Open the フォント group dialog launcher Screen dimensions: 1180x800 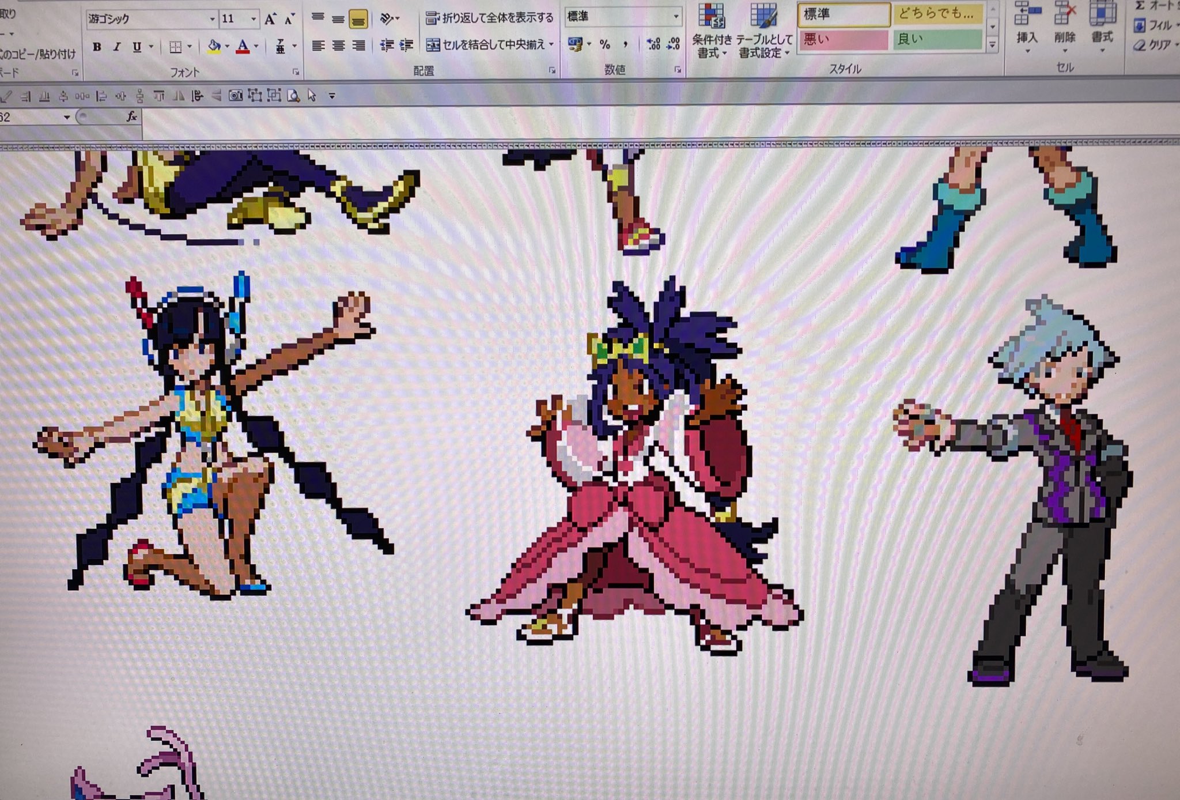pos(296,72)
